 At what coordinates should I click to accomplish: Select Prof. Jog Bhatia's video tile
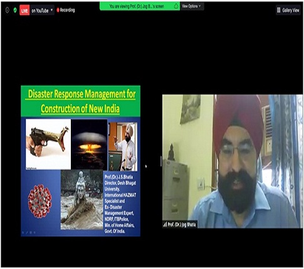(233, 161)
